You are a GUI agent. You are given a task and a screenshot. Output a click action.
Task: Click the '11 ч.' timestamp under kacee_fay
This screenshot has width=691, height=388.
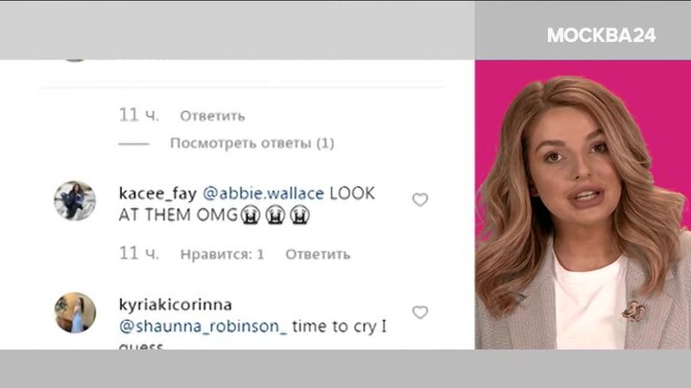click(139, 253)
